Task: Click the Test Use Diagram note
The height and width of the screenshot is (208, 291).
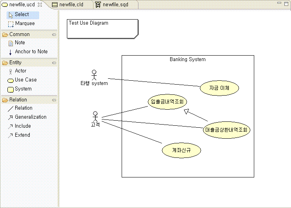Action: [x=102, y=29]
